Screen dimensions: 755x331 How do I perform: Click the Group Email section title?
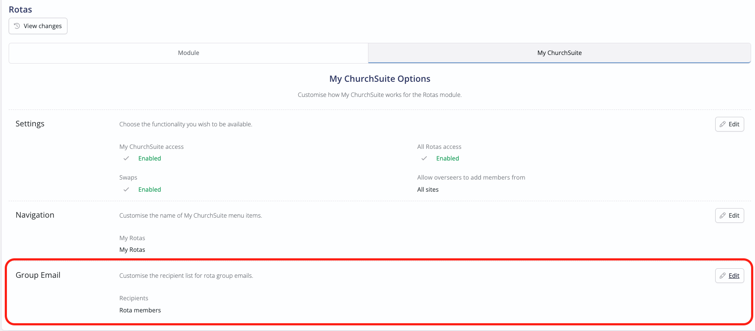click(x=38, y=275)
